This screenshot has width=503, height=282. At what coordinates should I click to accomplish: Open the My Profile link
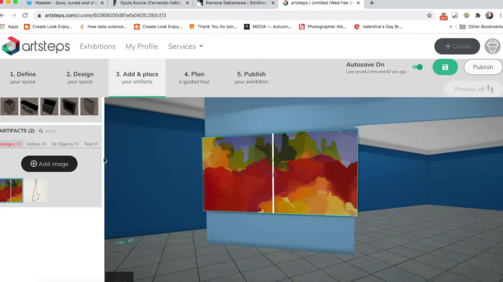(142, 46)
